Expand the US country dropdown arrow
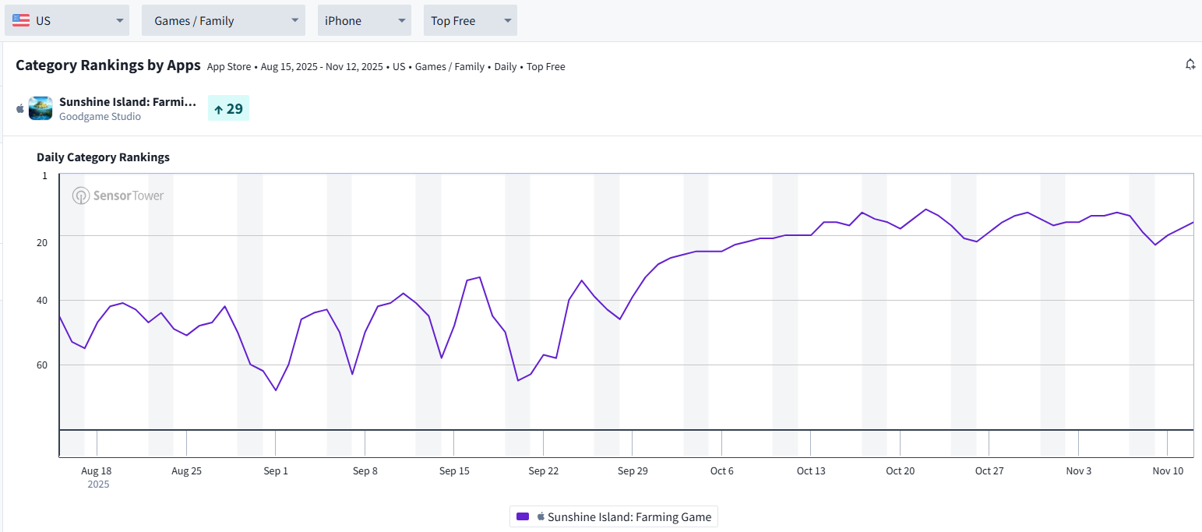The height and width of the screenshot is (532, 1202). [x=120, y=20]
